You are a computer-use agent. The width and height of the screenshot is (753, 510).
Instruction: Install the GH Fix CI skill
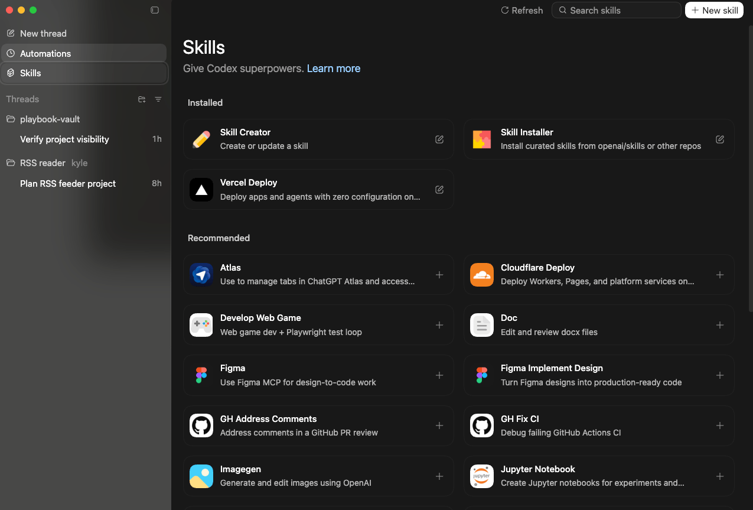[720, 425]
